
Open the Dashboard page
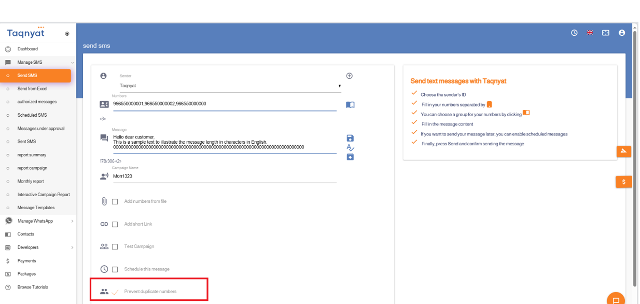click(x=27, y=49)
